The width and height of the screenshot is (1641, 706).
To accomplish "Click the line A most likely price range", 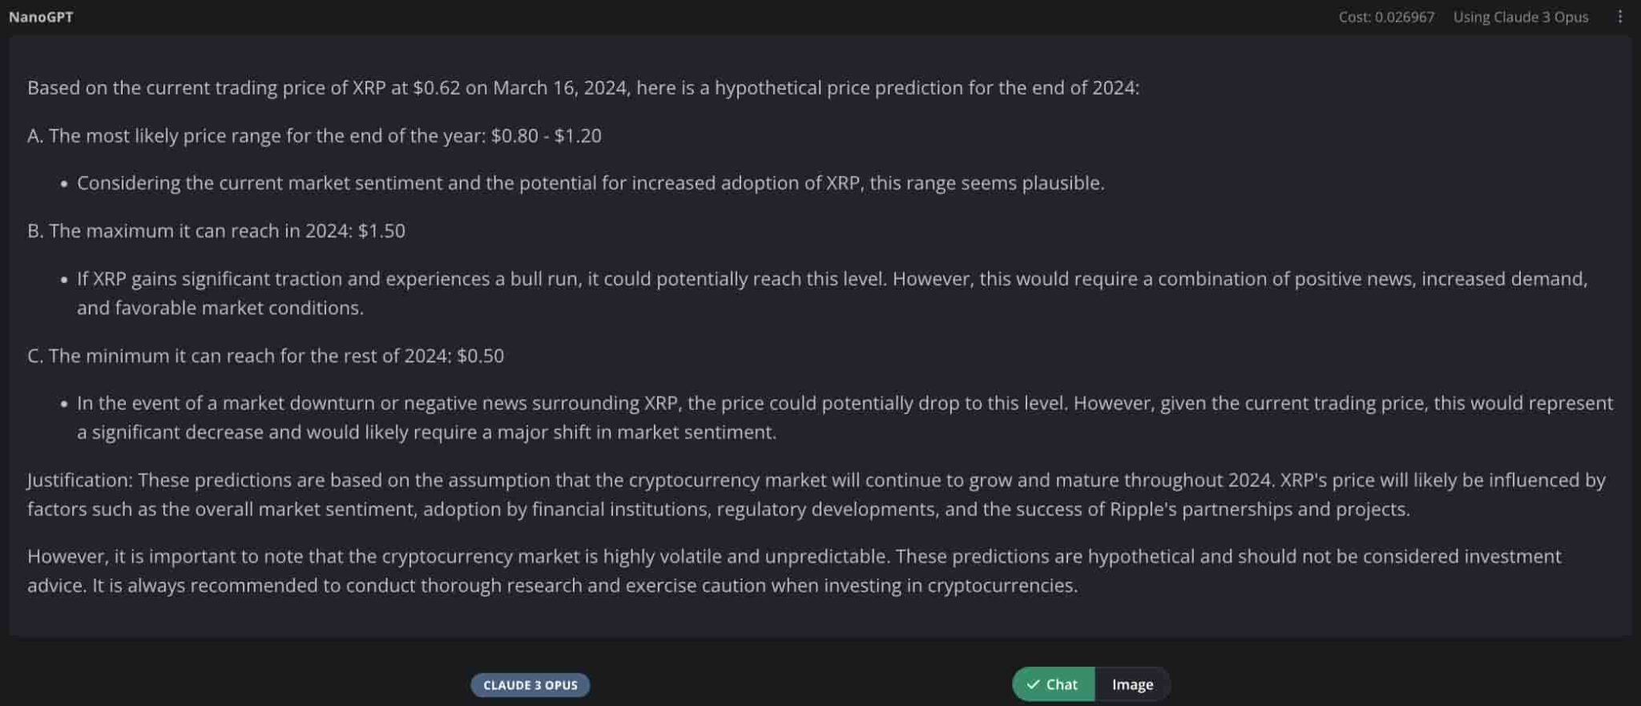I will (x=256, y=135).
